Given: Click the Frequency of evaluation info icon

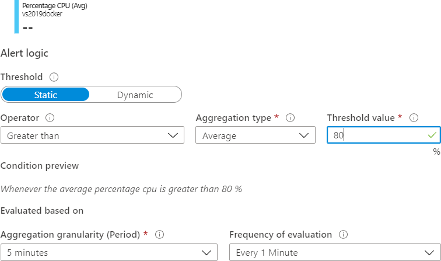Looking at the screenshot, I should [343, 234].
